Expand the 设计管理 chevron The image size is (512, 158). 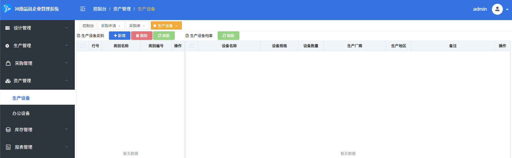[x=66, y=28]
